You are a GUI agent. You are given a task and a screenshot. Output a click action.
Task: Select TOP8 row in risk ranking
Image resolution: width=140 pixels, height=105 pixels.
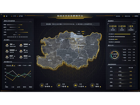click(122, 71)
